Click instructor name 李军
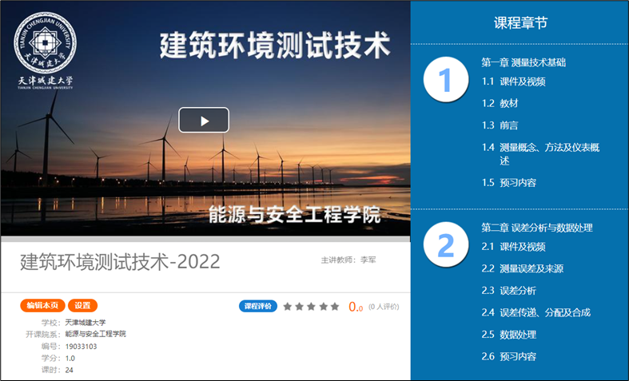The width and height of the screenshot is (629, 381). point(368,260)
